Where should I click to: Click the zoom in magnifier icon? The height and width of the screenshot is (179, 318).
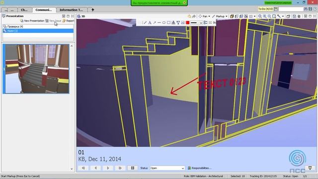tap(265, 16)
